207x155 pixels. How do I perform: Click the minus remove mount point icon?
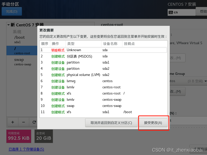[24, 122]
